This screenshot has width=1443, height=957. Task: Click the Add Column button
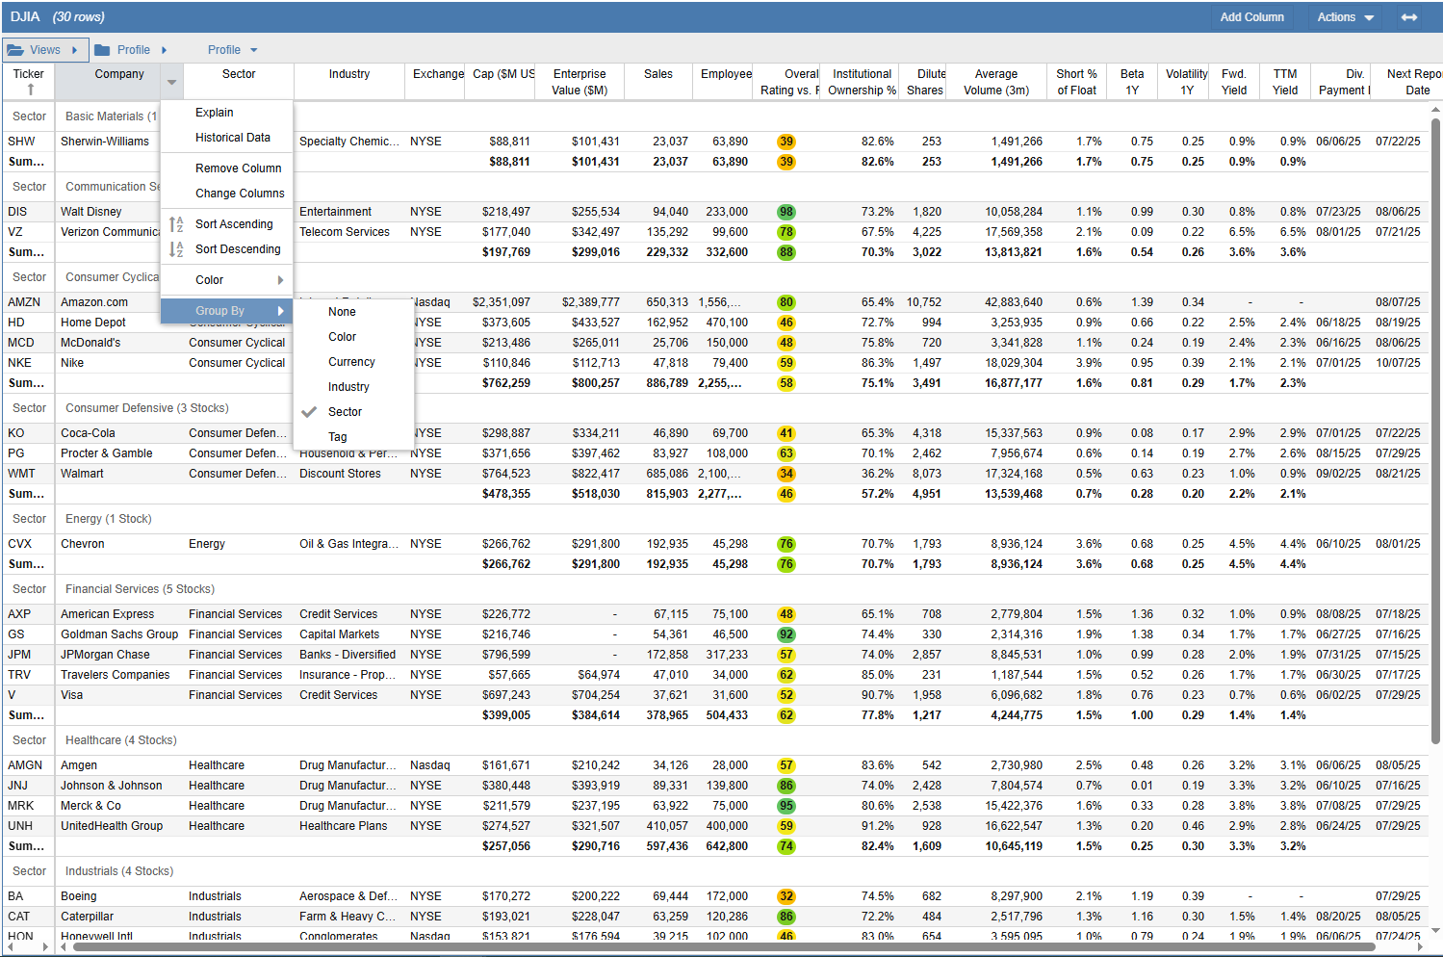tap(1251, 17)
